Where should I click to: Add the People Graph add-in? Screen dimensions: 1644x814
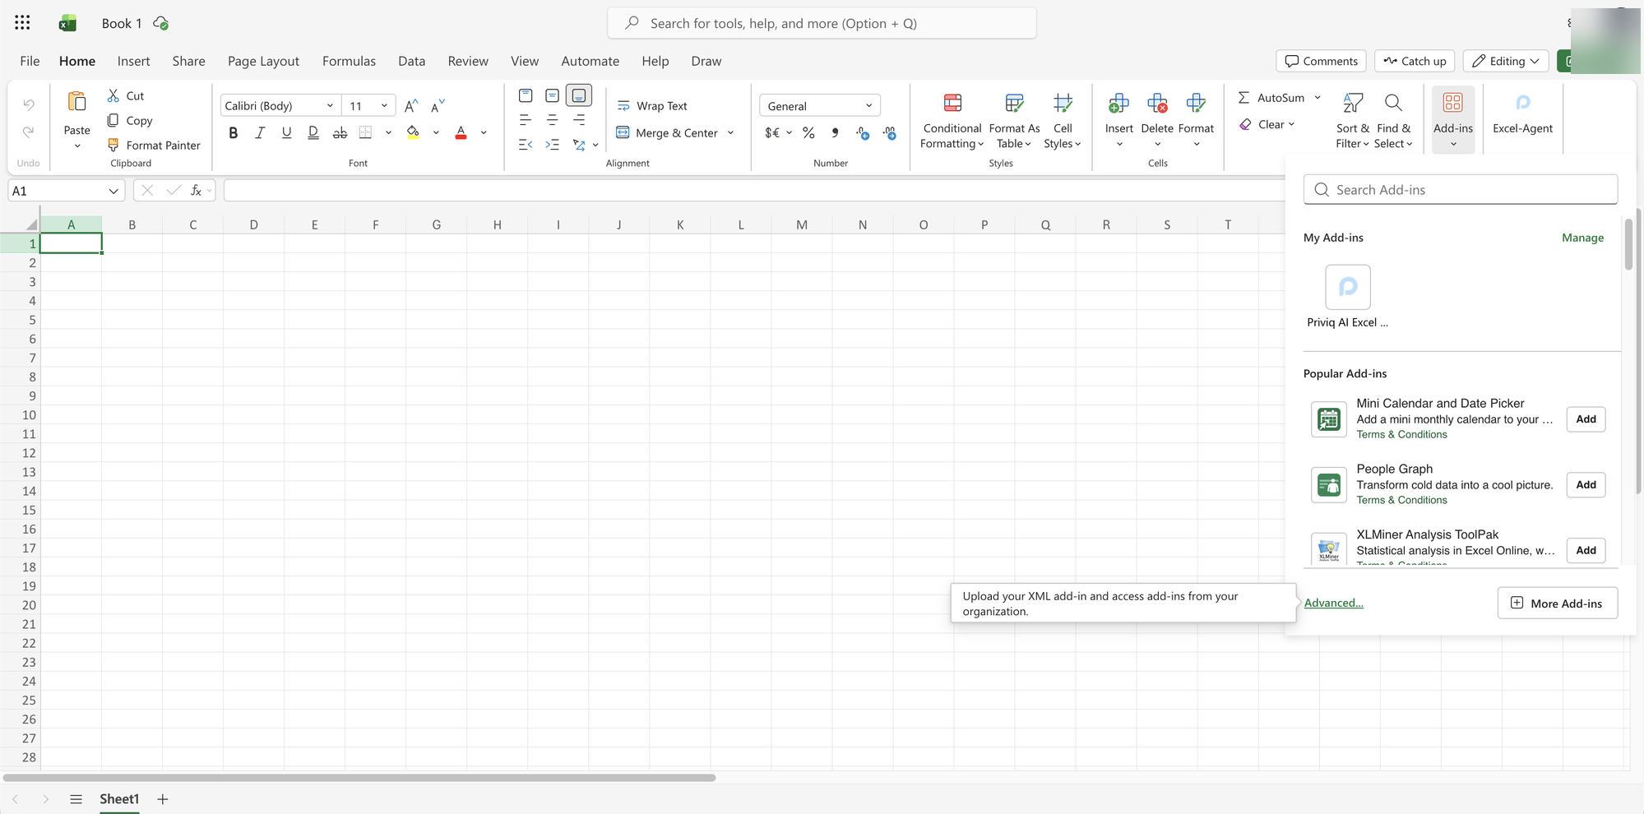coord(1585,484)
